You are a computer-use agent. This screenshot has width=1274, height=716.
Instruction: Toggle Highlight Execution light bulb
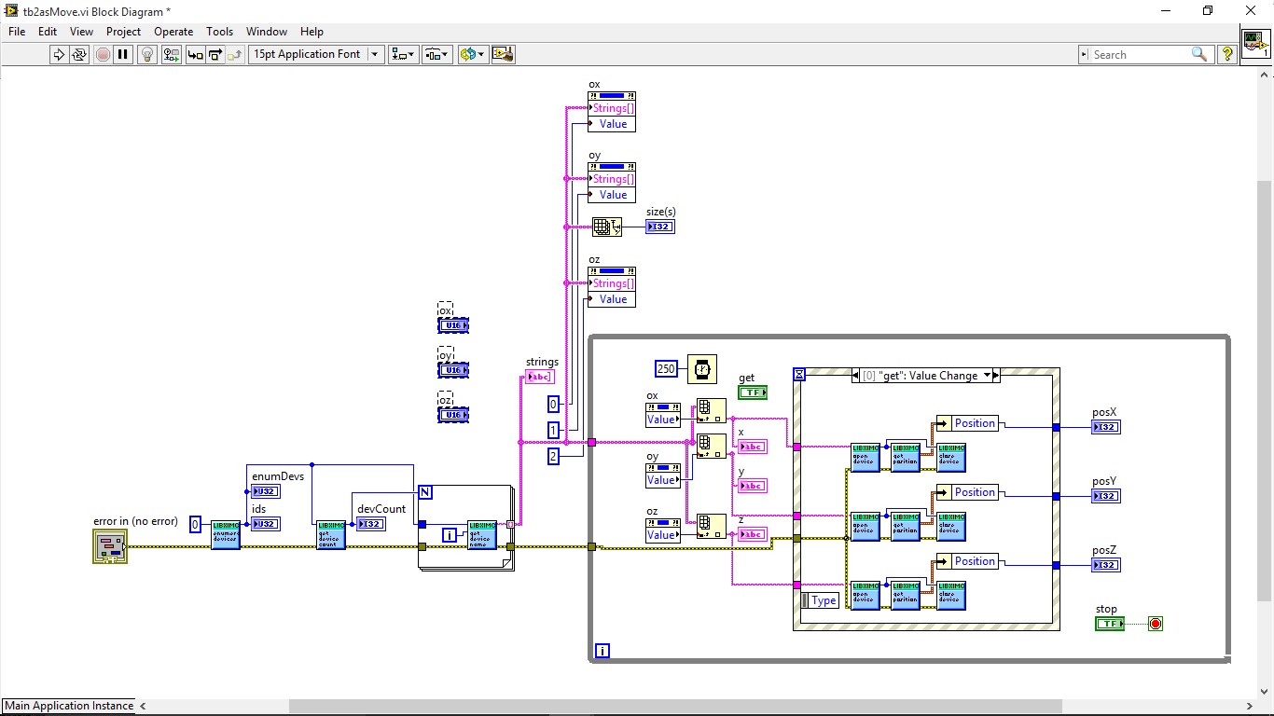[146, 55]
